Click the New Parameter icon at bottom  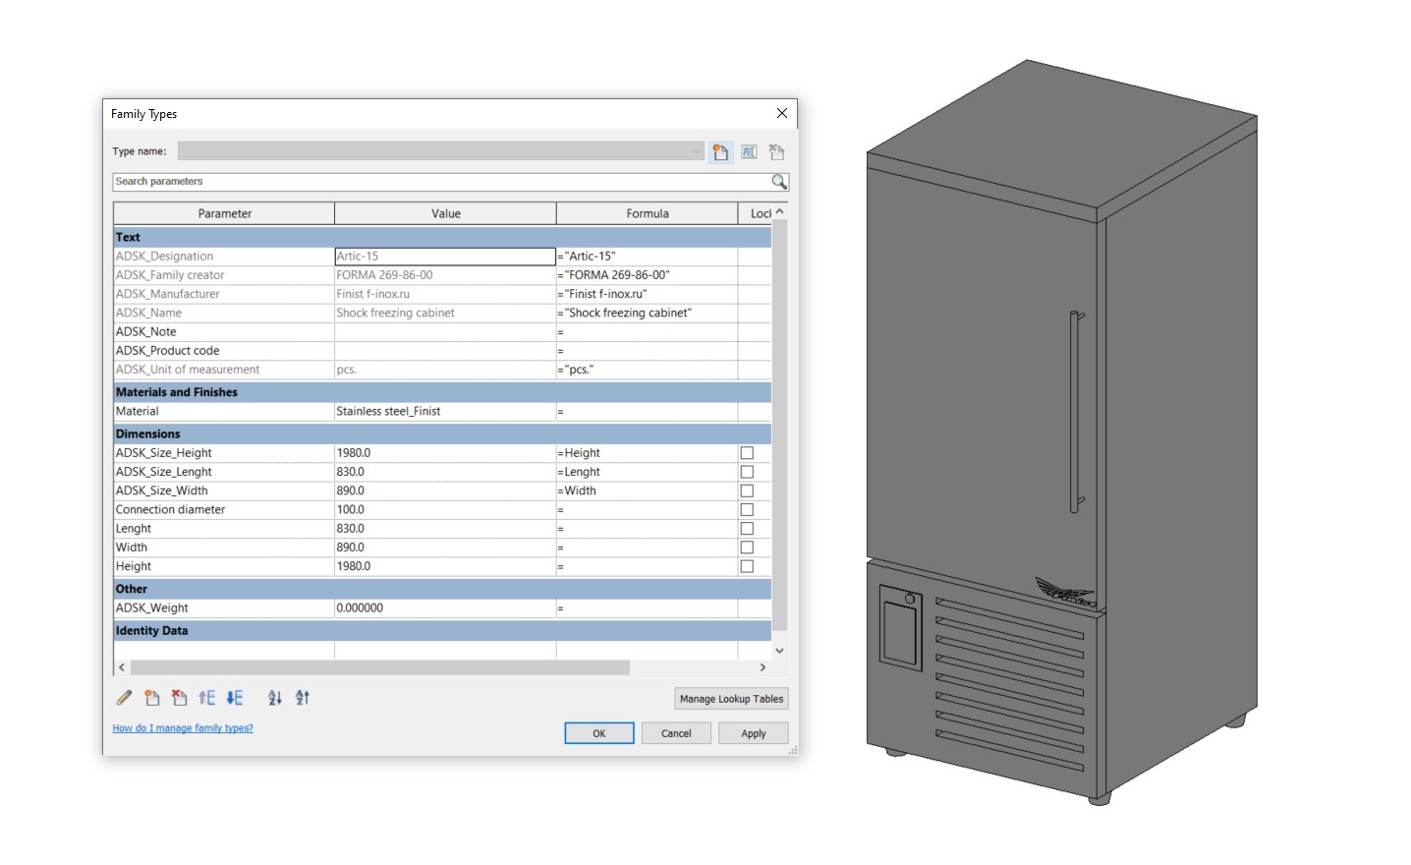pos(151,698)
